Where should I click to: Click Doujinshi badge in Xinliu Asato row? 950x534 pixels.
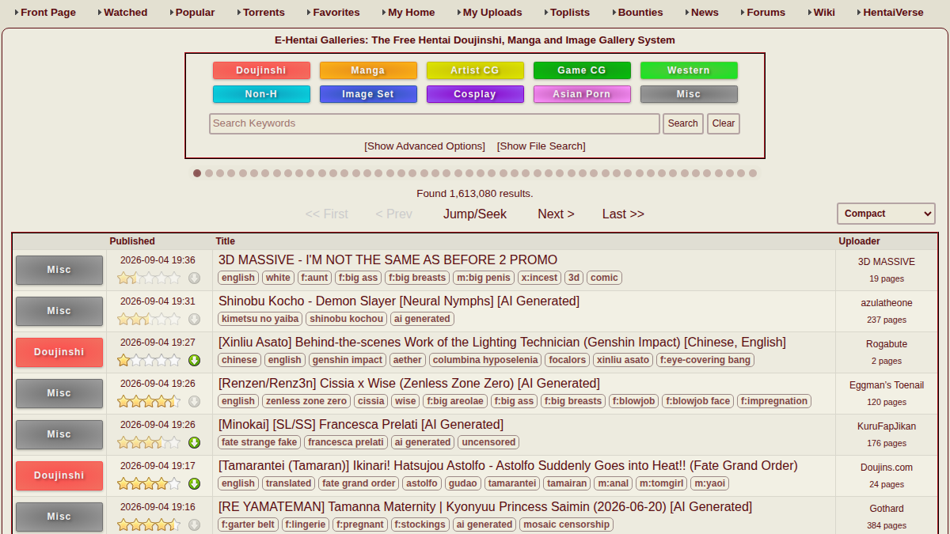[x=59, y=352]
